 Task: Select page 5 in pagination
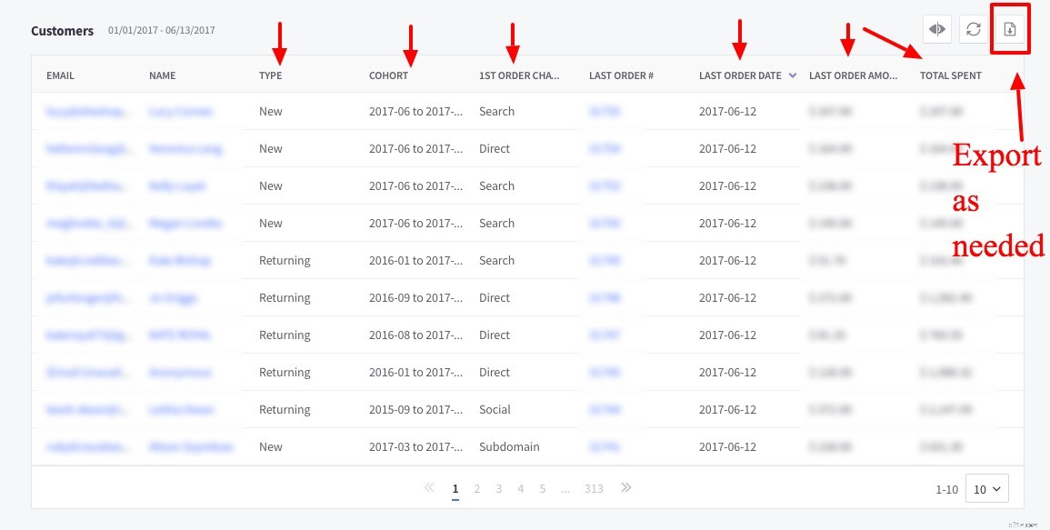[x=542, y=489]
